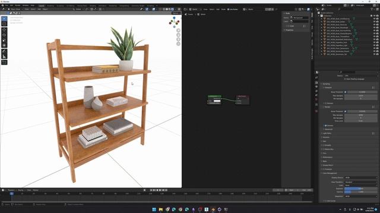
Task: Select the Cursor tool in viewport toolbar
Action: [x=4, y=24]
